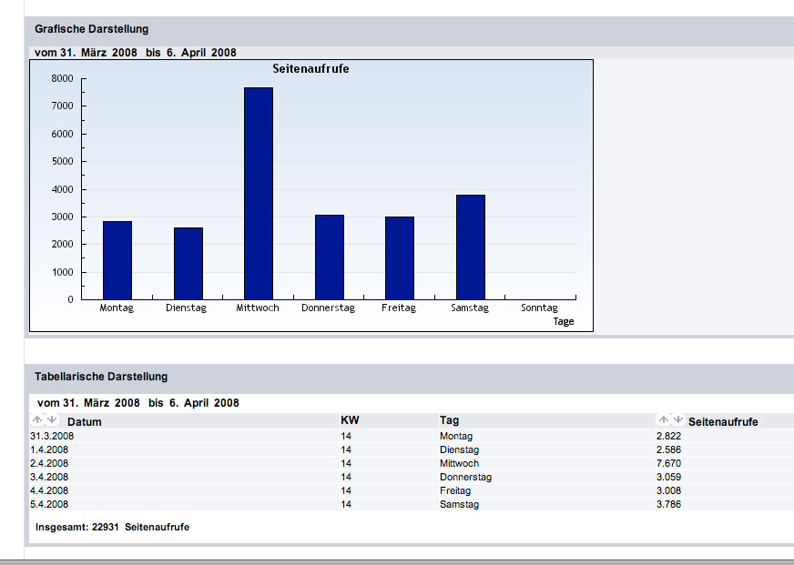Image resolution: width=794 pixels, height=565 pixels.
Task: Click the Mittwoch bar in the chart
Action: (259, 193)
